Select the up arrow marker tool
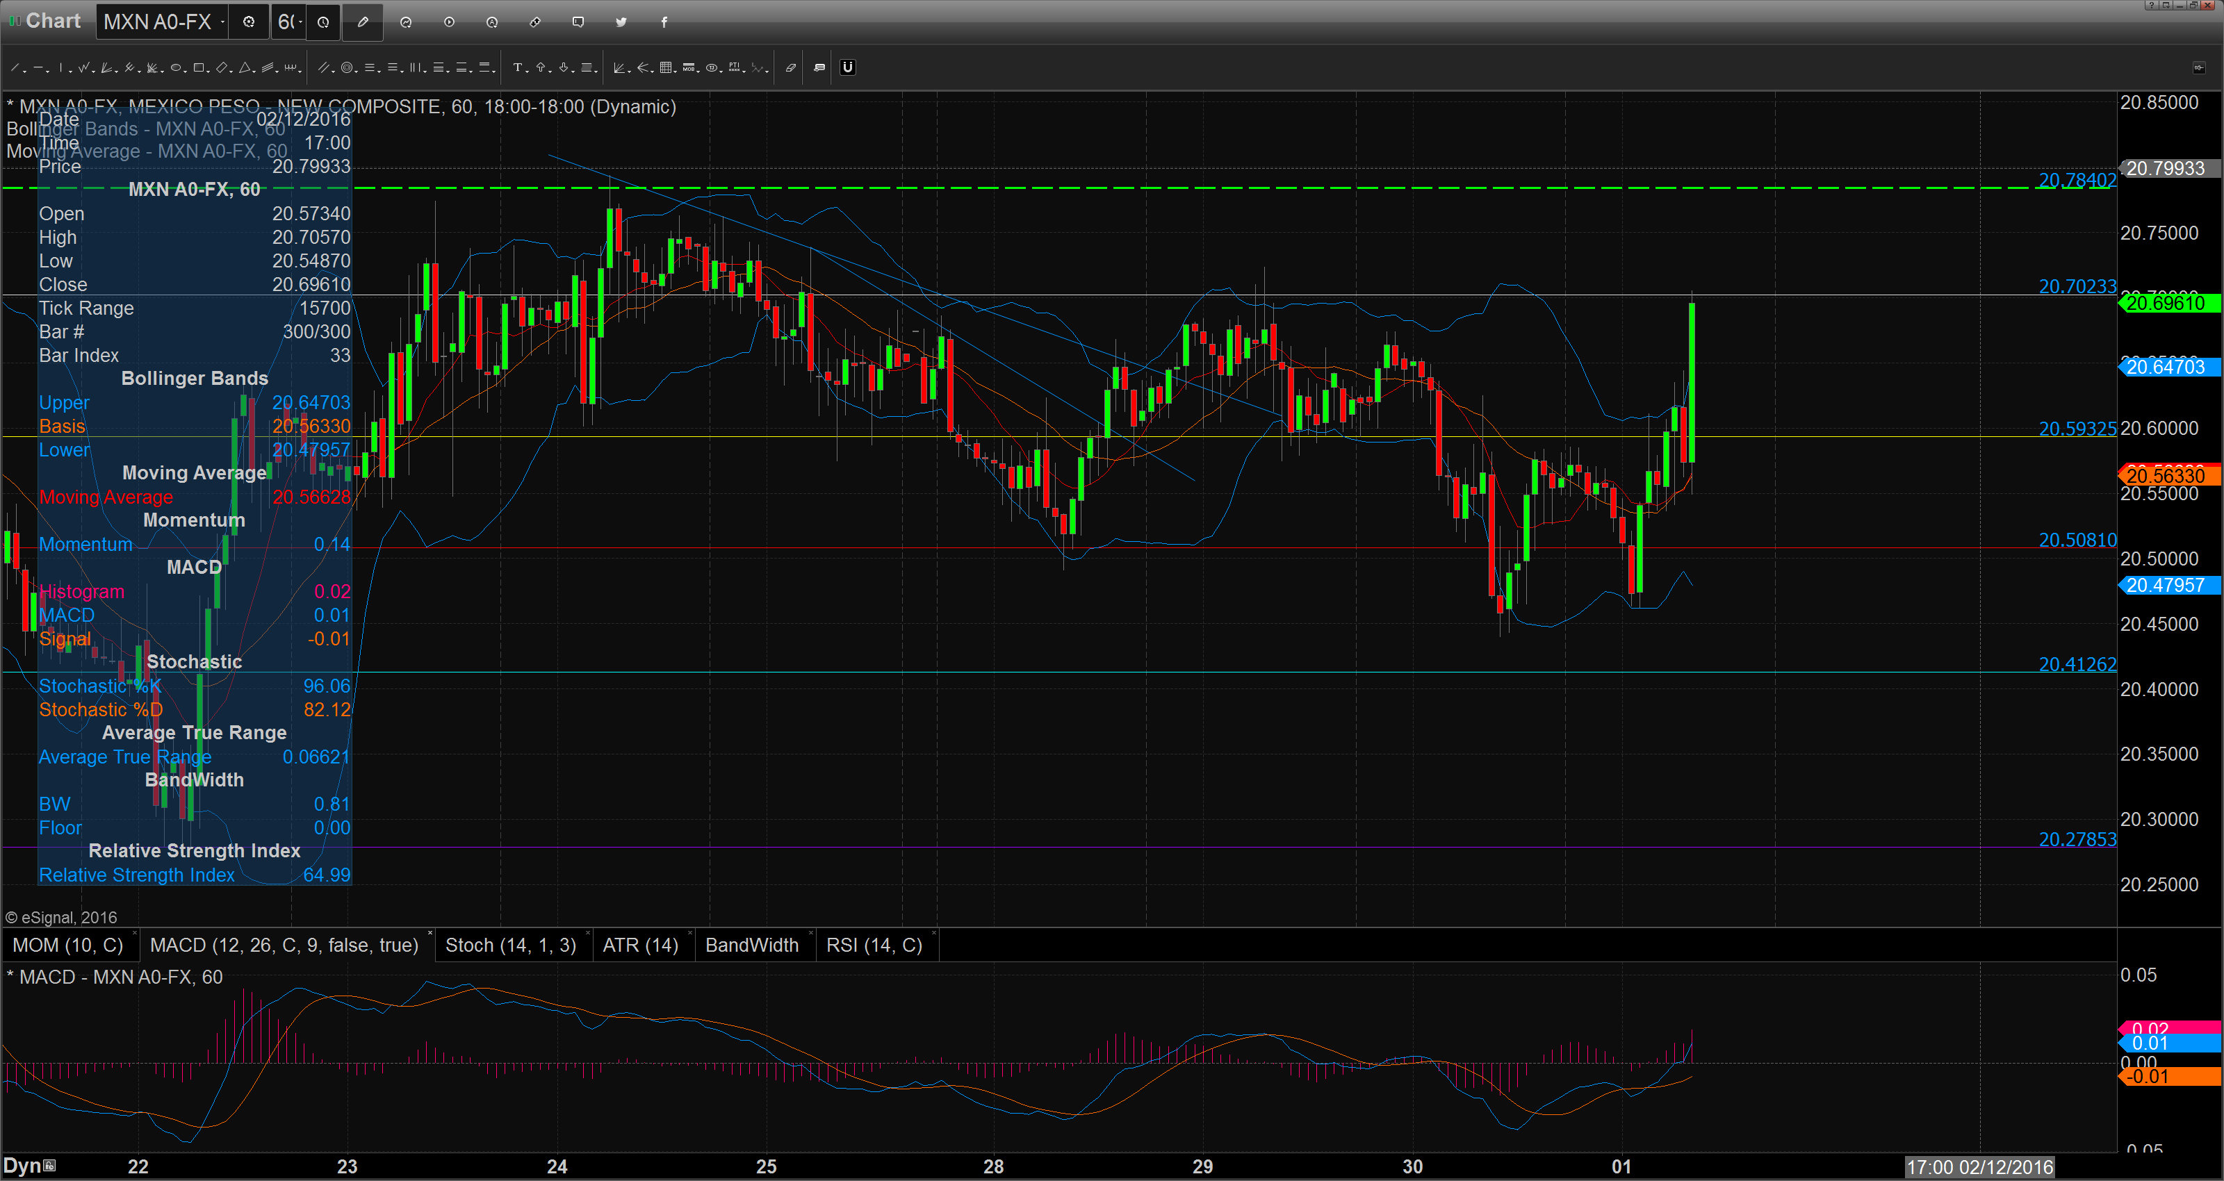Viewport: 2224px width, 1181px height. point(541,67)
